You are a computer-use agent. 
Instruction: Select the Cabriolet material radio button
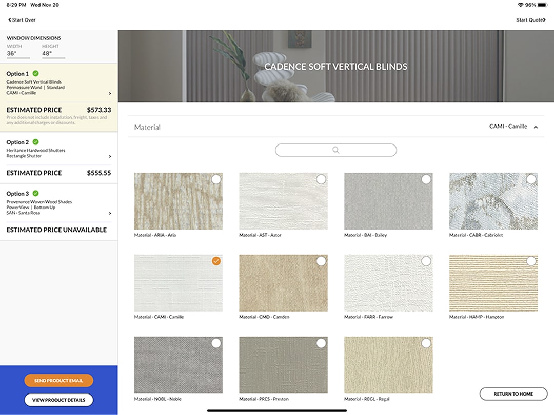point(531,179)
